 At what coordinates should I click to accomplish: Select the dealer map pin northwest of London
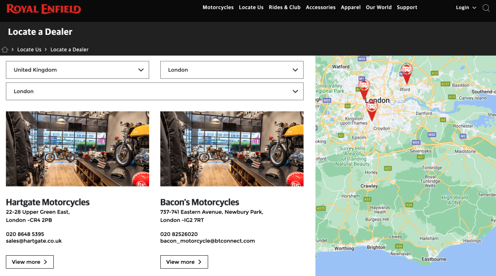[x=364, y=90]
